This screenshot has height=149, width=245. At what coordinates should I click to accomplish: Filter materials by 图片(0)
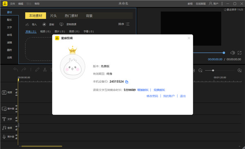pos(60,31)
